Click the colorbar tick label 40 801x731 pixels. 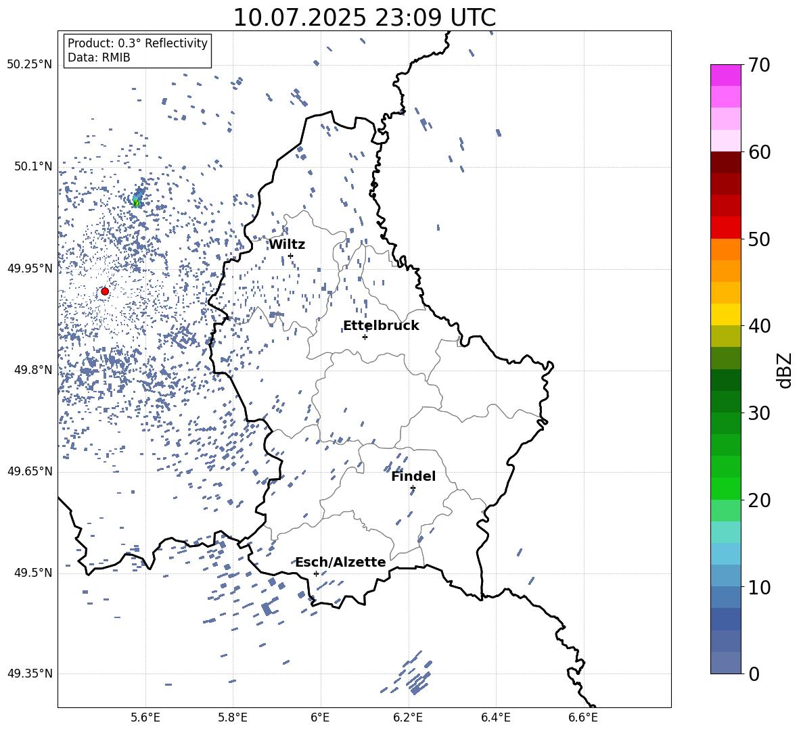point(759,326)
